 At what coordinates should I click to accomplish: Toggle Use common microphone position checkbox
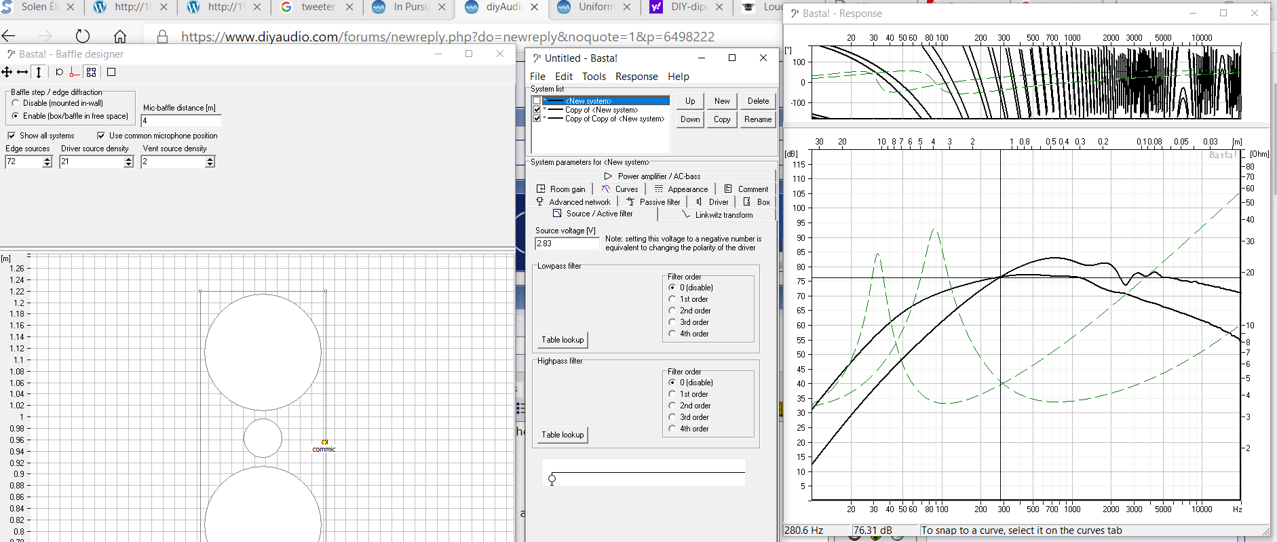(x=101, y=136)
